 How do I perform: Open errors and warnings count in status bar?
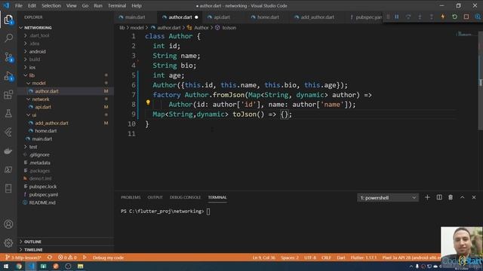click(x=67, y=257)
